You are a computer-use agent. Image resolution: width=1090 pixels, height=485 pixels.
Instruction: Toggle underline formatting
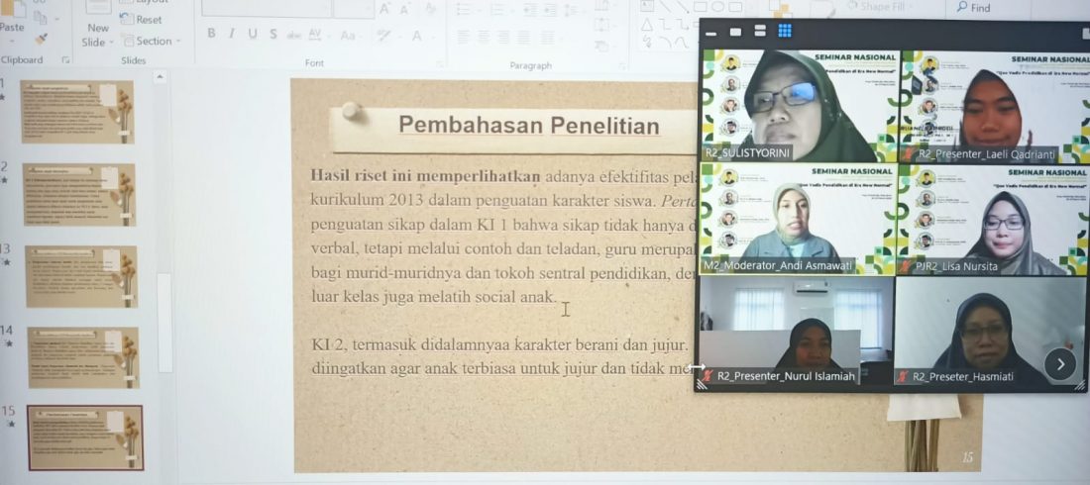pos(252,35)
